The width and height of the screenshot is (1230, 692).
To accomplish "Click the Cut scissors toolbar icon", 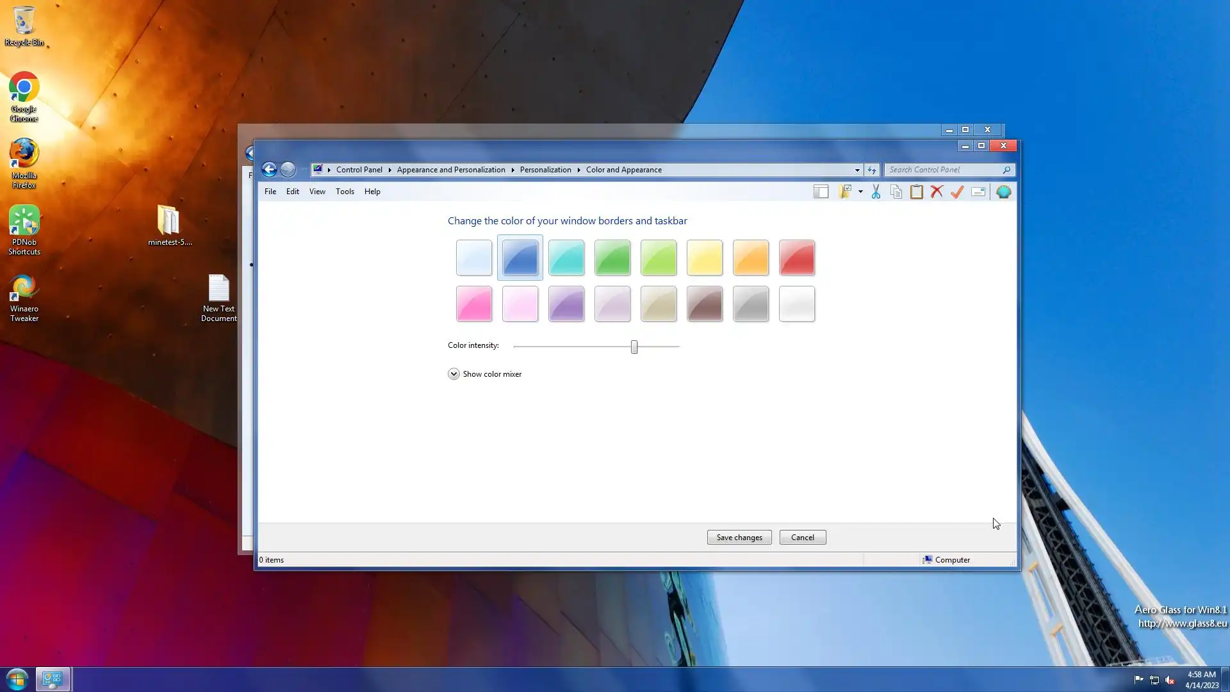I will click(x=876, y=192).
